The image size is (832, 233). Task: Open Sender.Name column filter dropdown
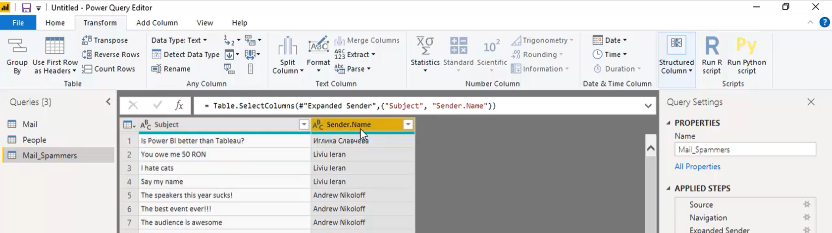(408, 125)
